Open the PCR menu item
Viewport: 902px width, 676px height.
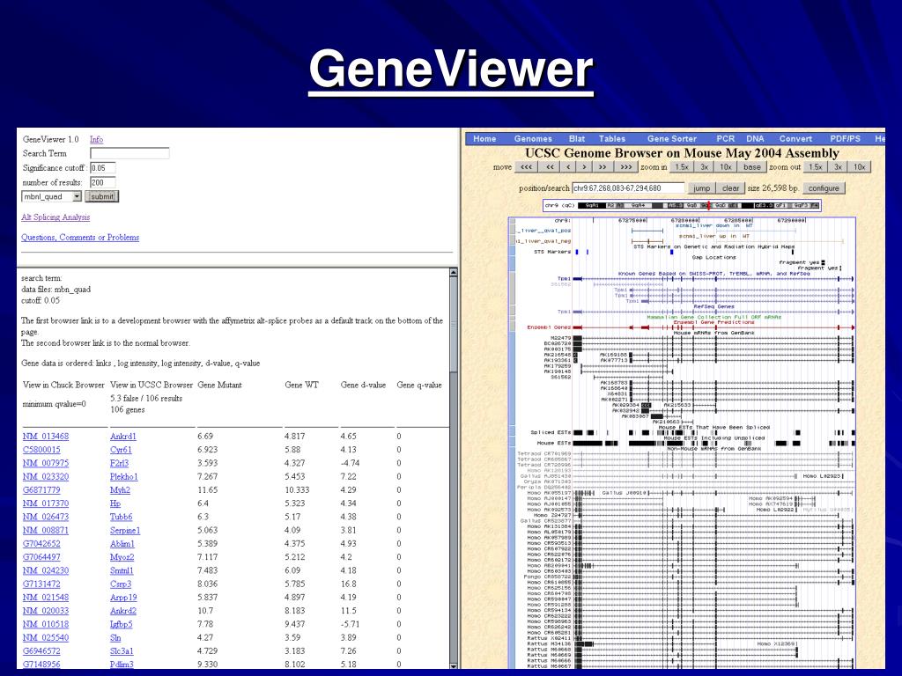click(x=726, y=138)
